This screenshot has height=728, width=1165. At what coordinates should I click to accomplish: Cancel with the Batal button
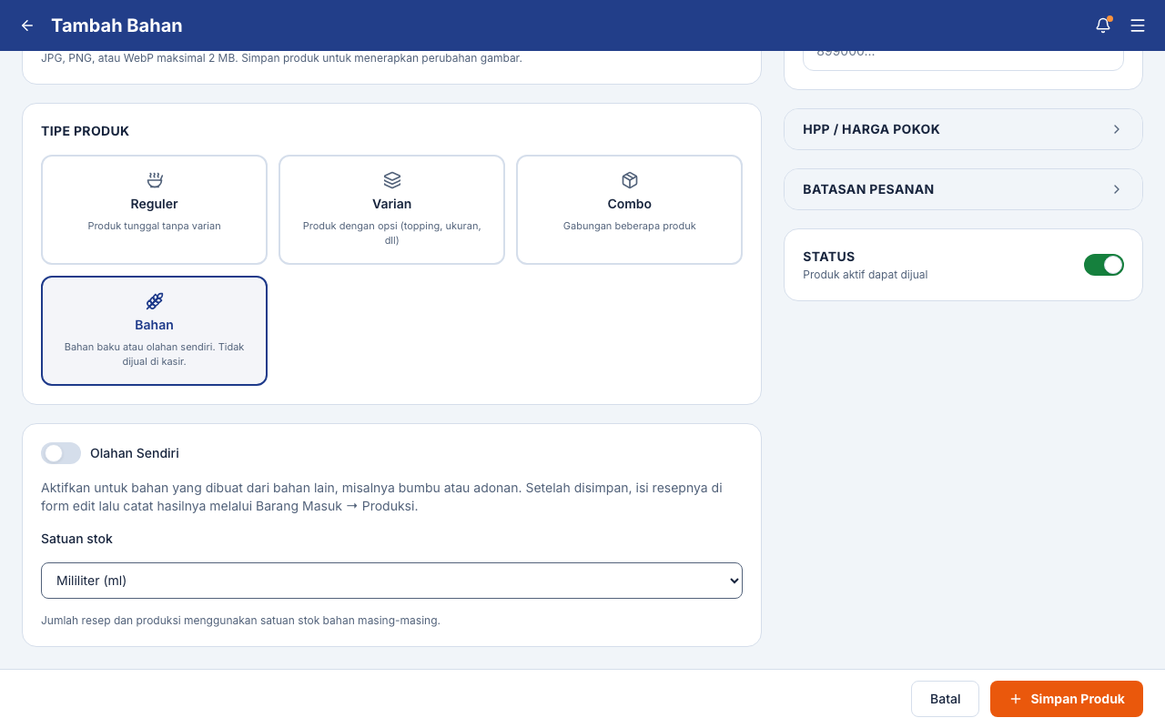[945, 699]
